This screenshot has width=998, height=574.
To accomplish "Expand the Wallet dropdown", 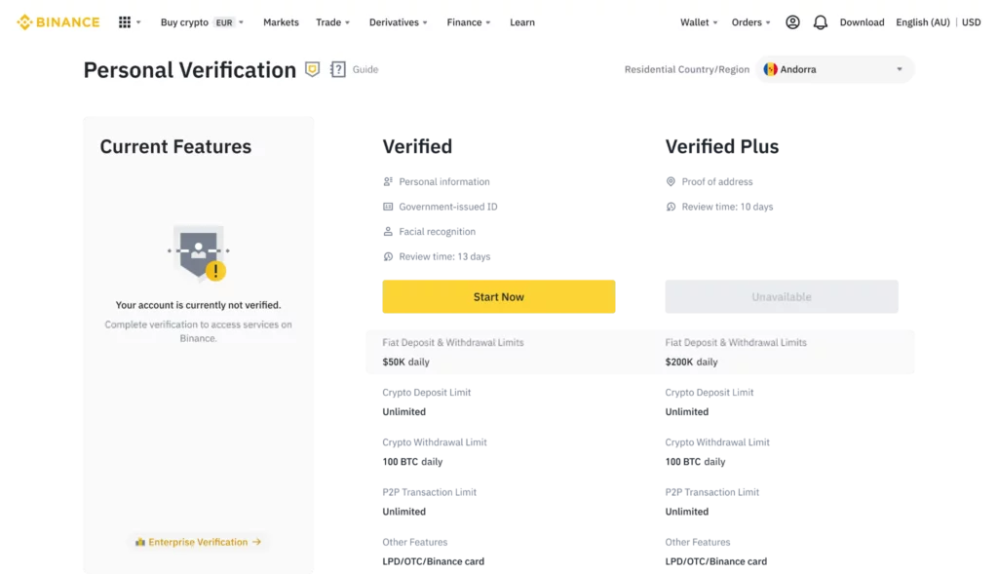I will pos(699,22).
